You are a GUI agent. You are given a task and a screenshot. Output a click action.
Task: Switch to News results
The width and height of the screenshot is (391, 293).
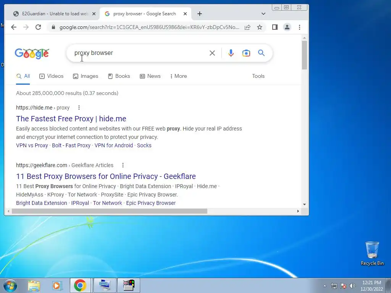[150, 76]
